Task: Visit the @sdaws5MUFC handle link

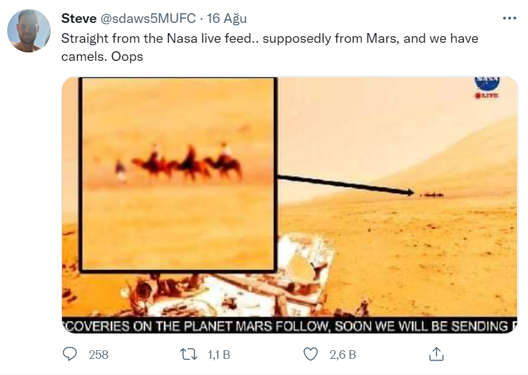Action: [x=148, y=19]
